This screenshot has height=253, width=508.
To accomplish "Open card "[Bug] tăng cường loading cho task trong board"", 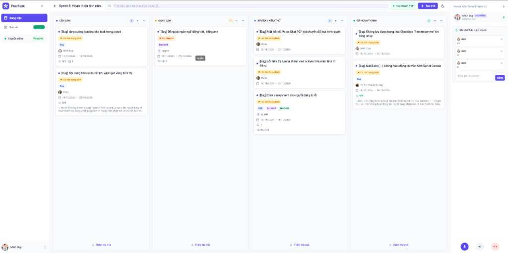I will click(101, 46).
